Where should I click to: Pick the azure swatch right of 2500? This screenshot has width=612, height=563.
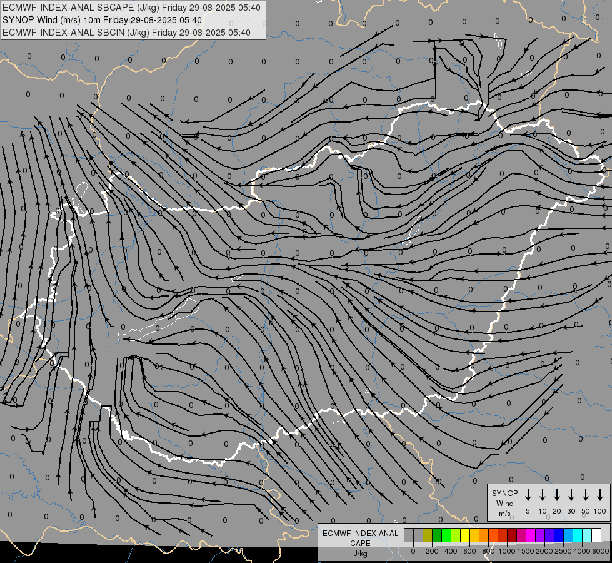568,535
